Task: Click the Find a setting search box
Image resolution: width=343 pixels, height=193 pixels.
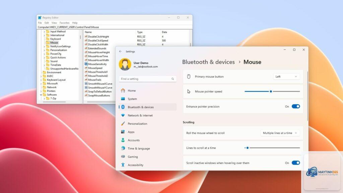Action: [x=148, y=79]
